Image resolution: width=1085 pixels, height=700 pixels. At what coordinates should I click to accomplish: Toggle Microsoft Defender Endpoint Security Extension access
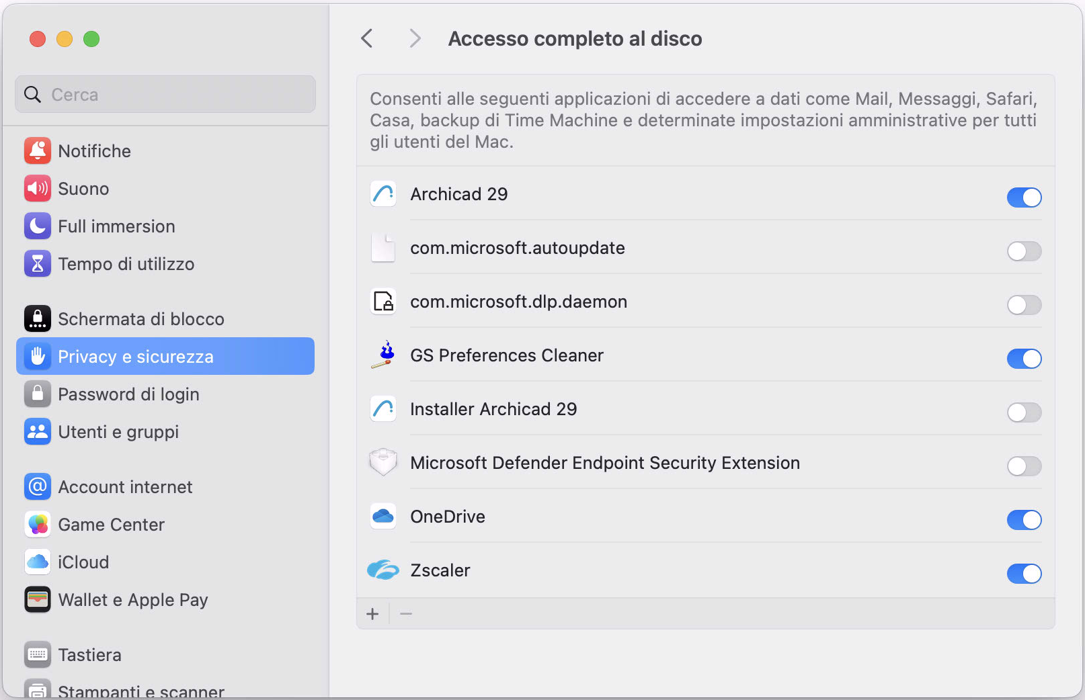1024,466
